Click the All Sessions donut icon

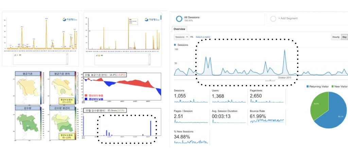(179, 19)
